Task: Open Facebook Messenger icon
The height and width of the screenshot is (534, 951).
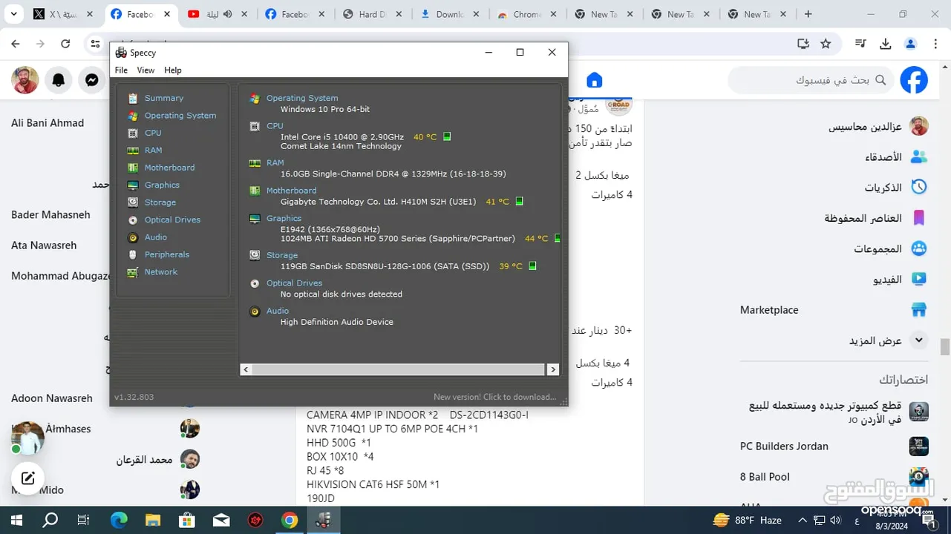Action: click(x=92, y=80)
